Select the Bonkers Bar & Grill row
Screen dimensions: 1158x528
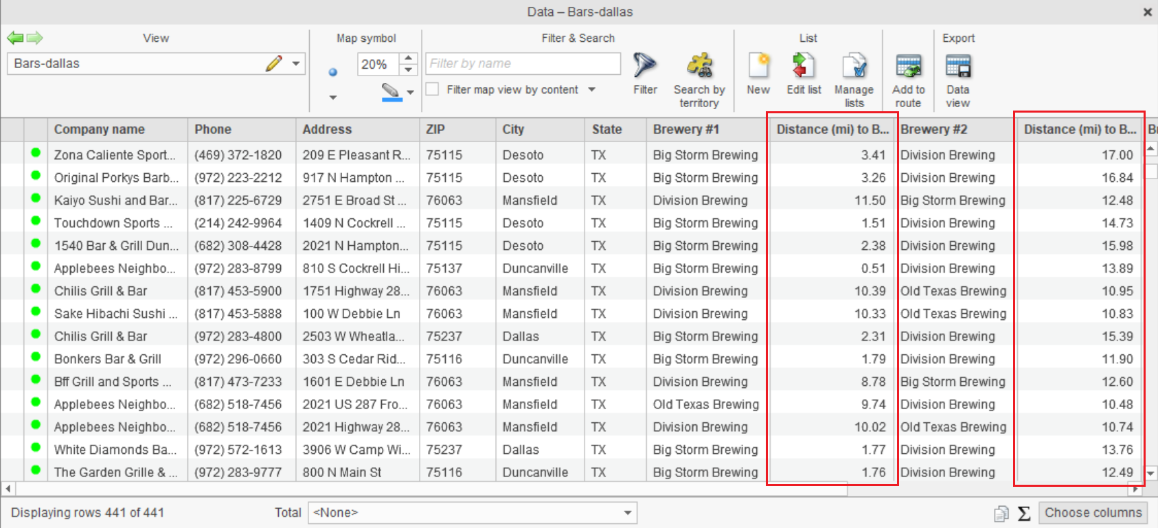click(x=108, y=359)
